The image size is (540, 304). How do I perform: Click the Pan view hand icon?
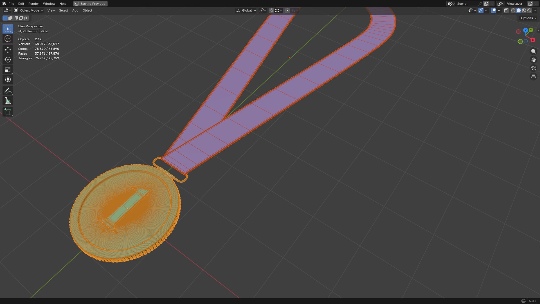[533, 60]
